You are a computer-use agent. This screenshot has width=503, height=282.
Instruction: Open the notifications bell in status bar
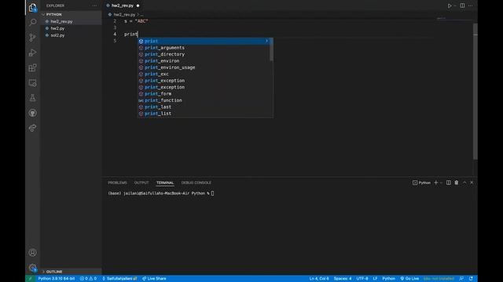(471, 279)
